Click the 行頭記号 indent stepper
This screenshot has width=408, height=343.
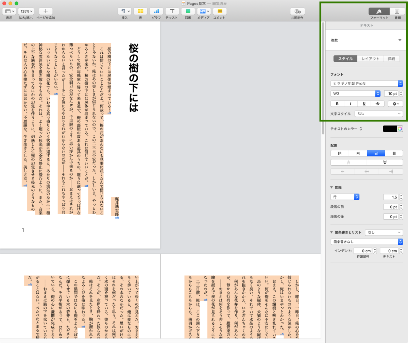coord(375,251)
